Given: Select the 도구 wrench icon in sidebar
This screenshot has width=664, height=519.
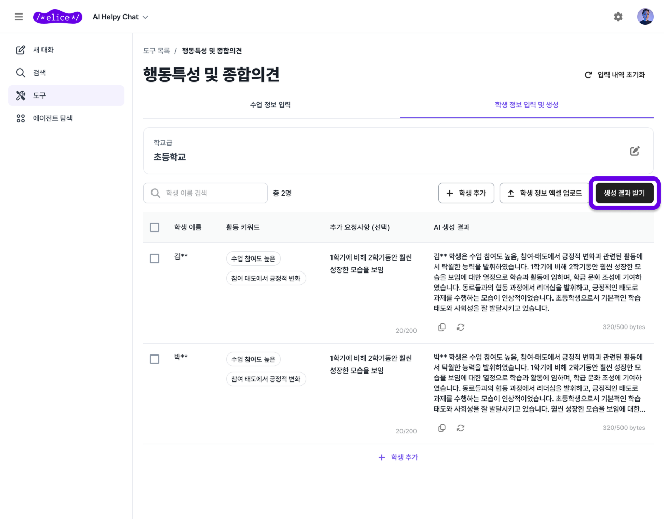Looking at the screenshot, I should click(20, 95).
